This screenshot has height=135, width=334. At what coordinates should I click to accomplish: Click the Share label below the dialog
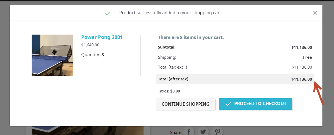[x=176, y=132]
